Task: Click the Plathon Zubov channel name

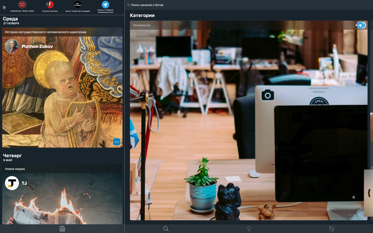Action: coord(37,47)
